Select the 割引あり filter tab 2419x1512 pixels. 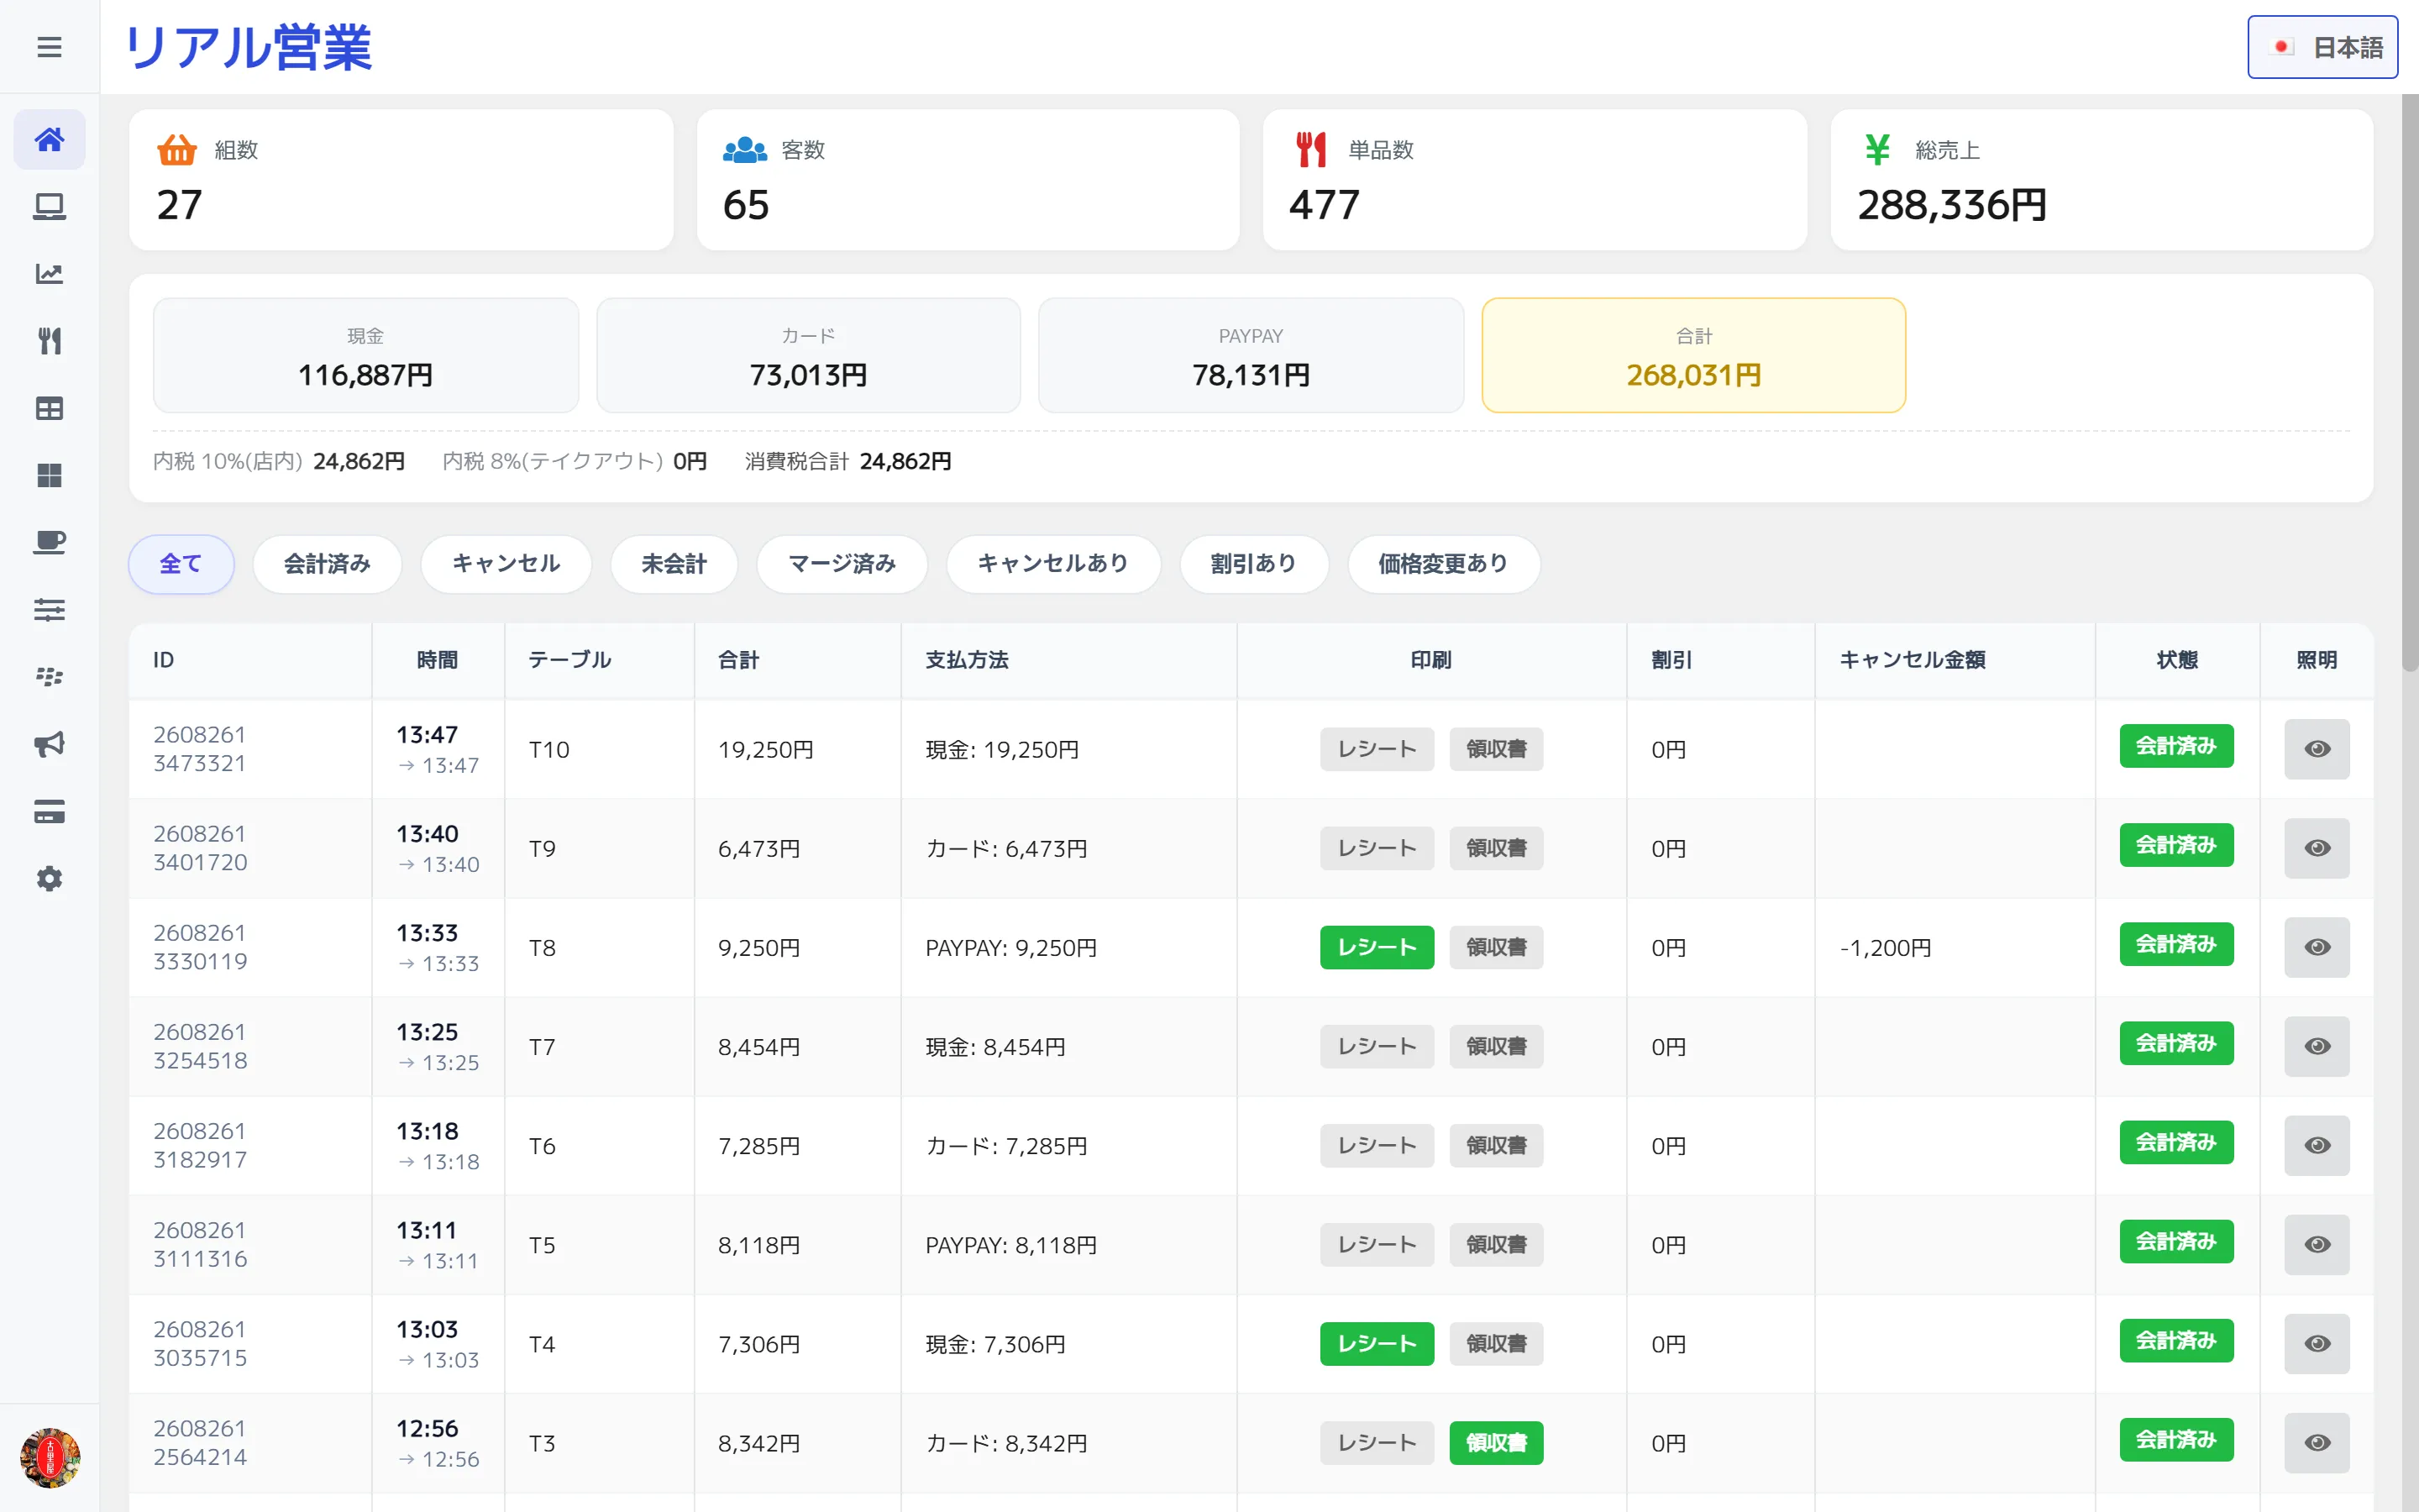[x=1253, y=564]
